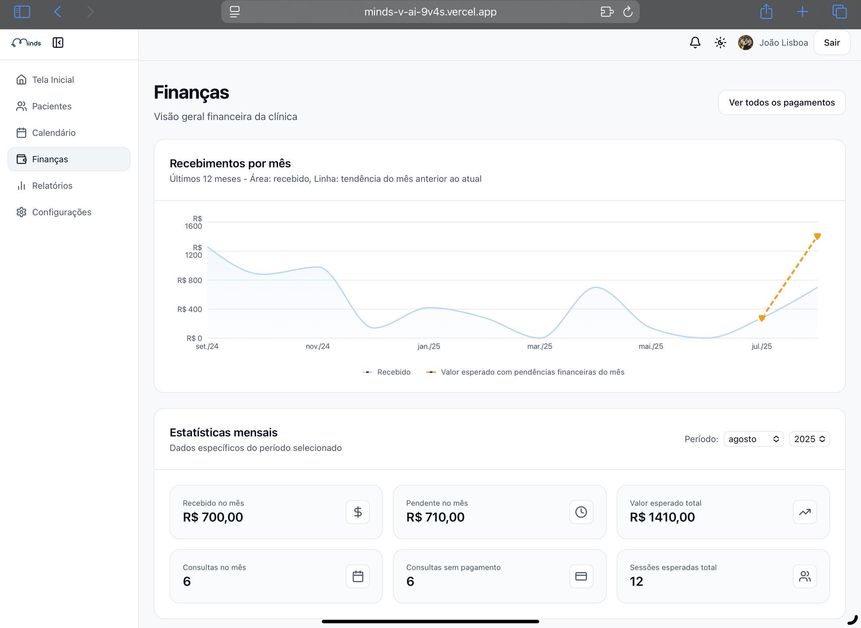Open Configurações via the gear icon
The height and width of the screenshot is (628, 861).
(21, 212)
